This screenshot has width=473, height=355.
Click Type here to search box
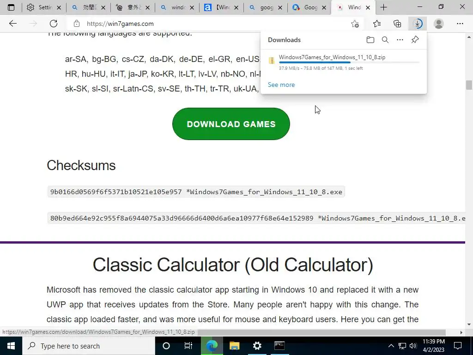pos(88,346)
